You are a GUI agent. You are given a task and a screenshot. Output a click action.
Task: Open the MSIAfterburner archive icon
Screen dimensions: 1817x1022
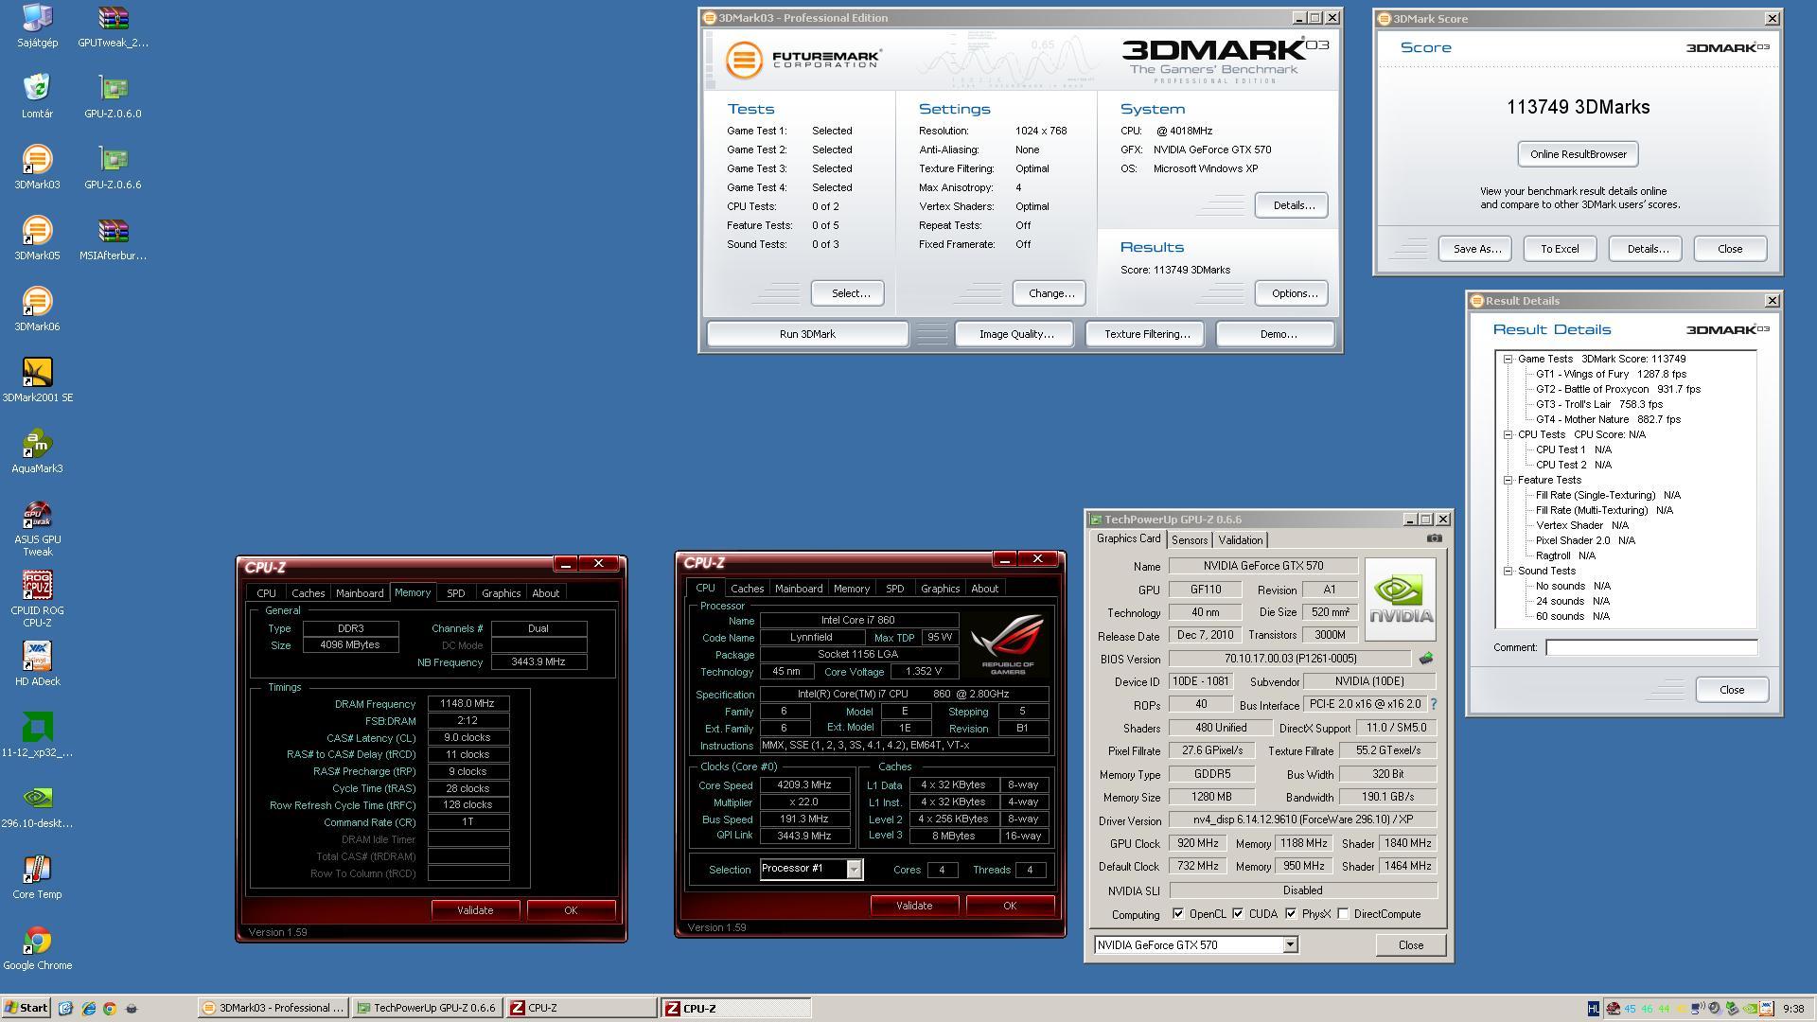tap(113, 232)
